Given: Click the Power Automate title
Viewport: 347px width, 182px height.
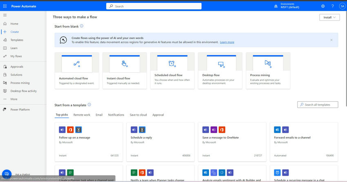Looking at the screenshot, I should pyautogui.click(x=24, y=6).
